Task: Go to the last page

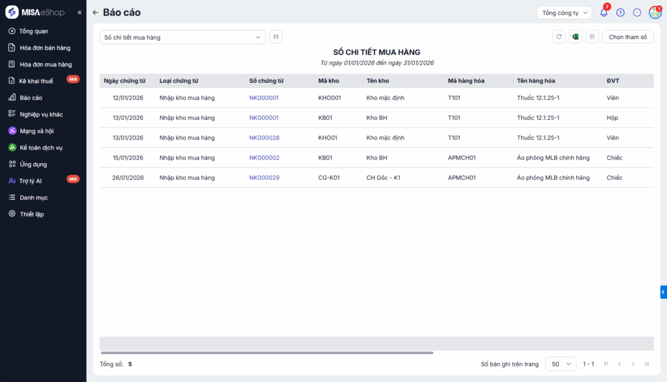Action: click(x=646, y=364)
